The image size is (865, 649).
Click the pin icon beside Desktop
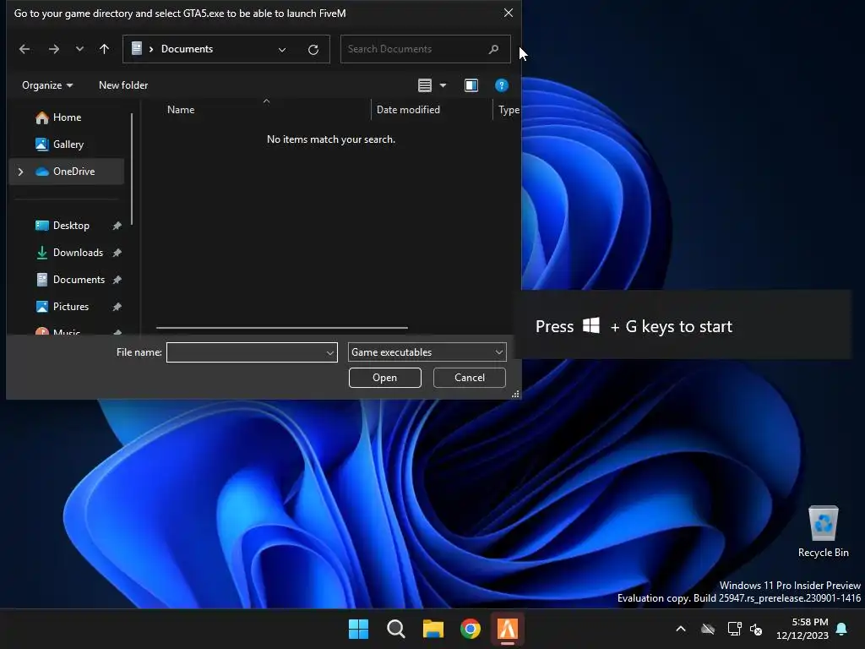coord(117,226)
